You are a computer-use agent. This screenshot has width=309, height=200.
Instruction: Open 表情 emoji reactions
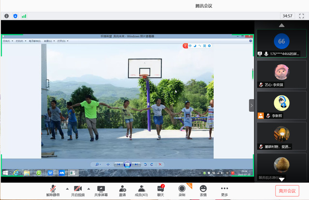[203, 190]
